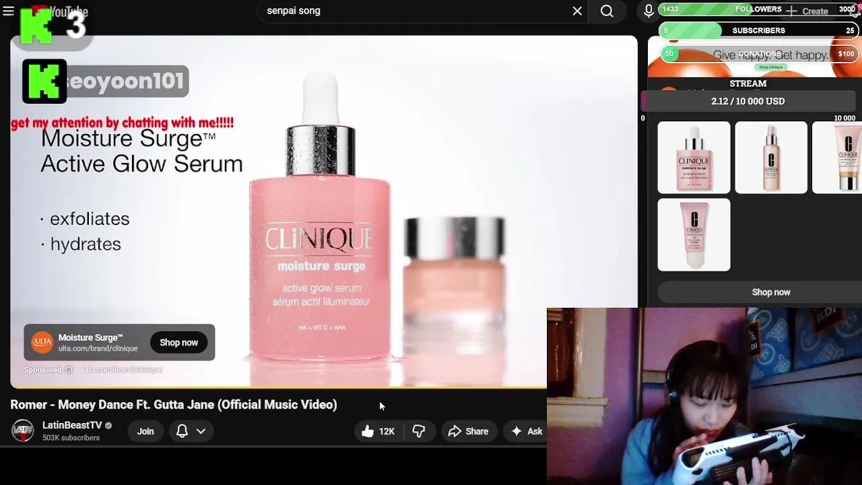The height and width of the screenshot is (485, 862).
Task: Open the ulta.com/brand/clinique sponsored link
Action: point(123,370)
